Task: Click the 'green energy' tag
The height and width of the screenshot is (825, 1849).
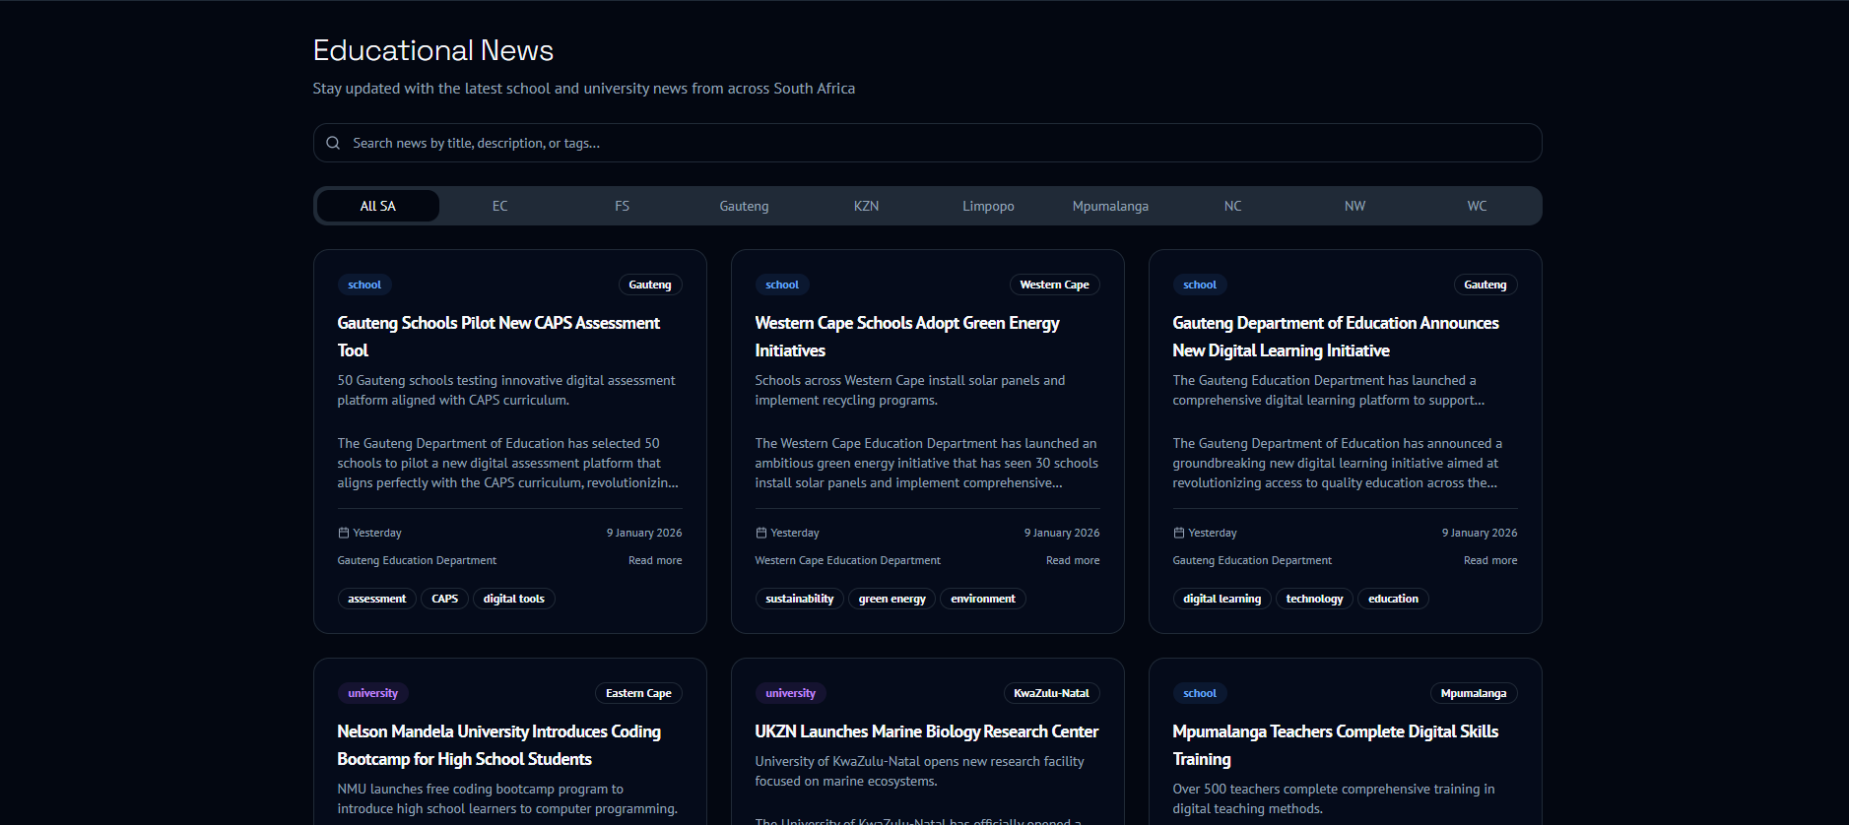Action: (x=891, y=599)
